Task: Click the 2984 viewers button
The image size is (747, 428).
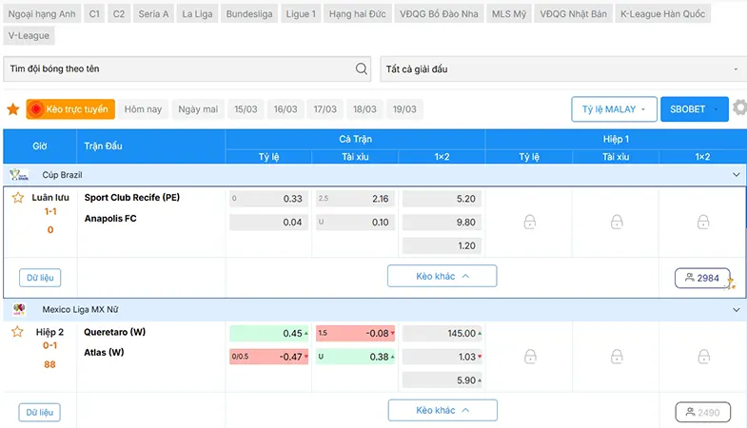Action: 702,278
